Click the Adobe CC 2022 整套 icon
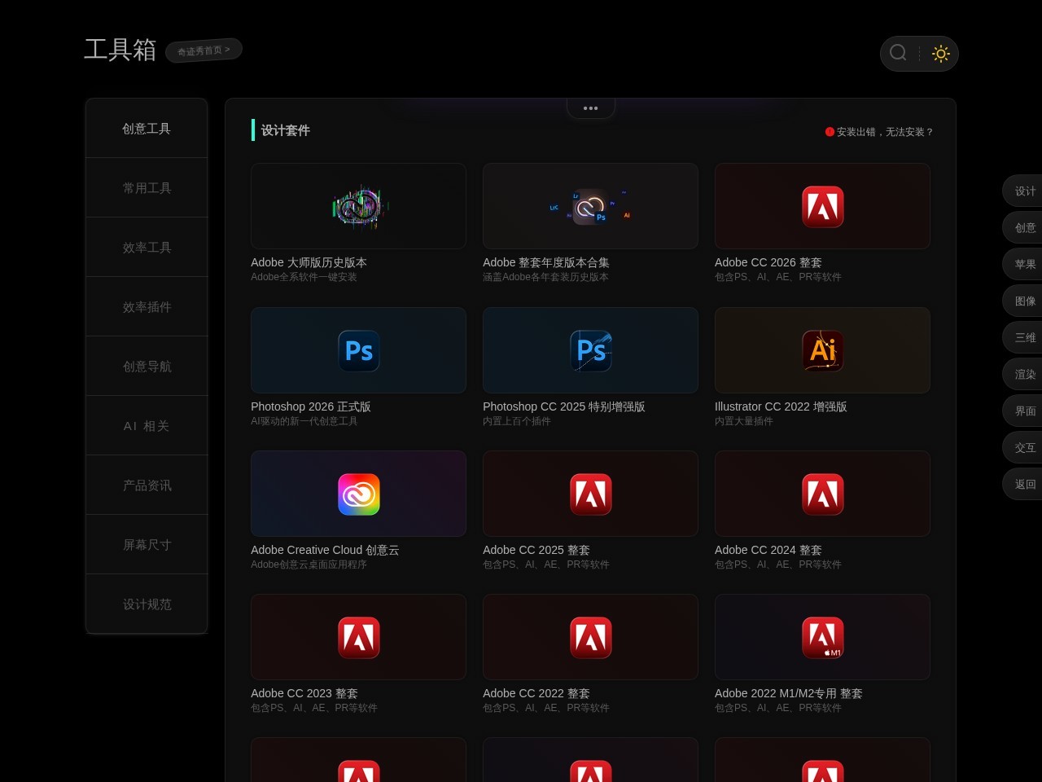The width and height of the screenshot is (1042, 782). tap(591, 638)
